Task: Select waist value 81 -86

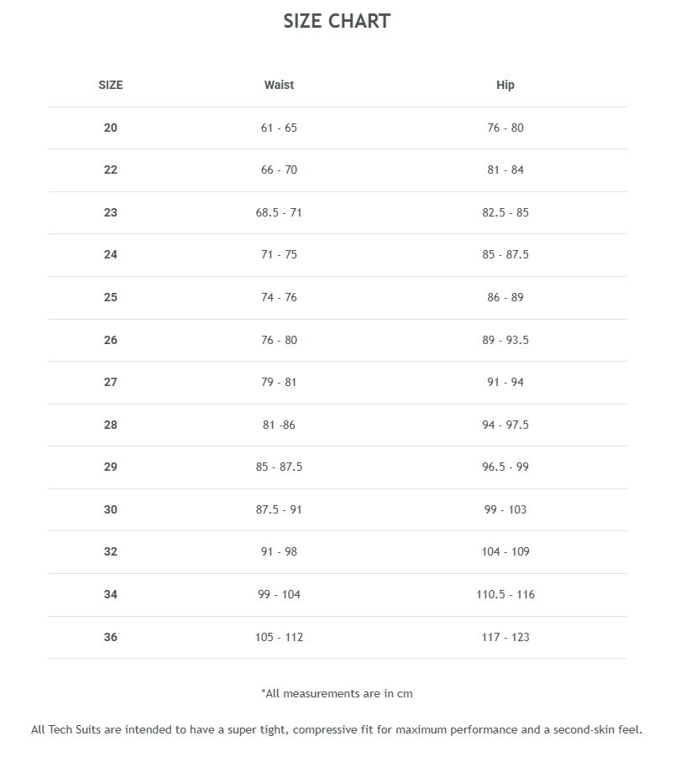Action: [x=279, y=425]
